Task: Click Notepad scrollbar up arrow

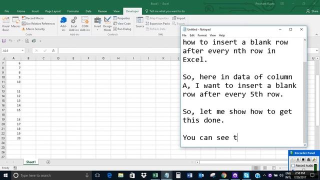Action: (305, 40)
